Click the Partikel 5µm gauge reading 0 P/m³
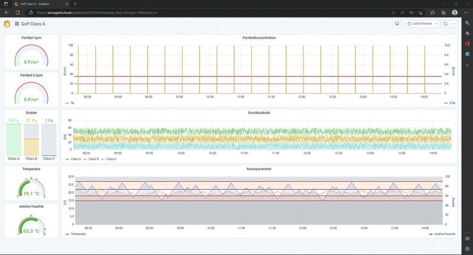The image size is (473, 255). pos(31,56)
